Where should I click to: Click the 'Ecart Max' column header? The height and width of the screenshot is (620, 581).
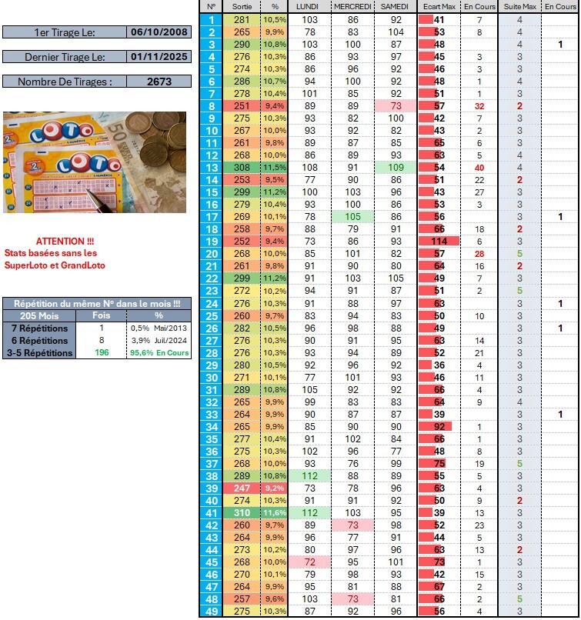(x=439, y=6)
